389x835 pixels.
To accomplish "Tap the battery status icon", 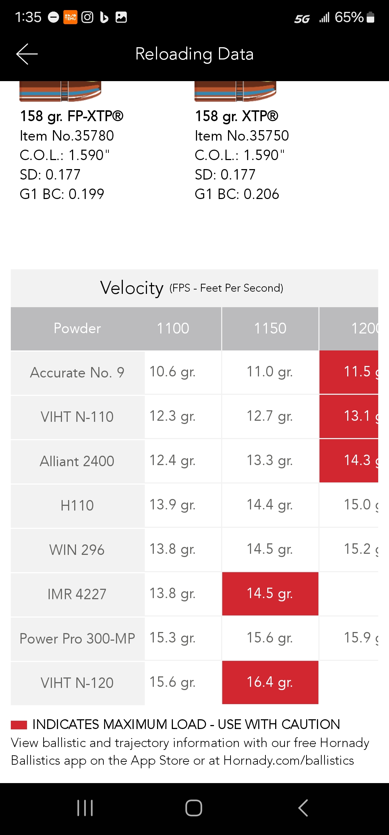I will 370,17.
